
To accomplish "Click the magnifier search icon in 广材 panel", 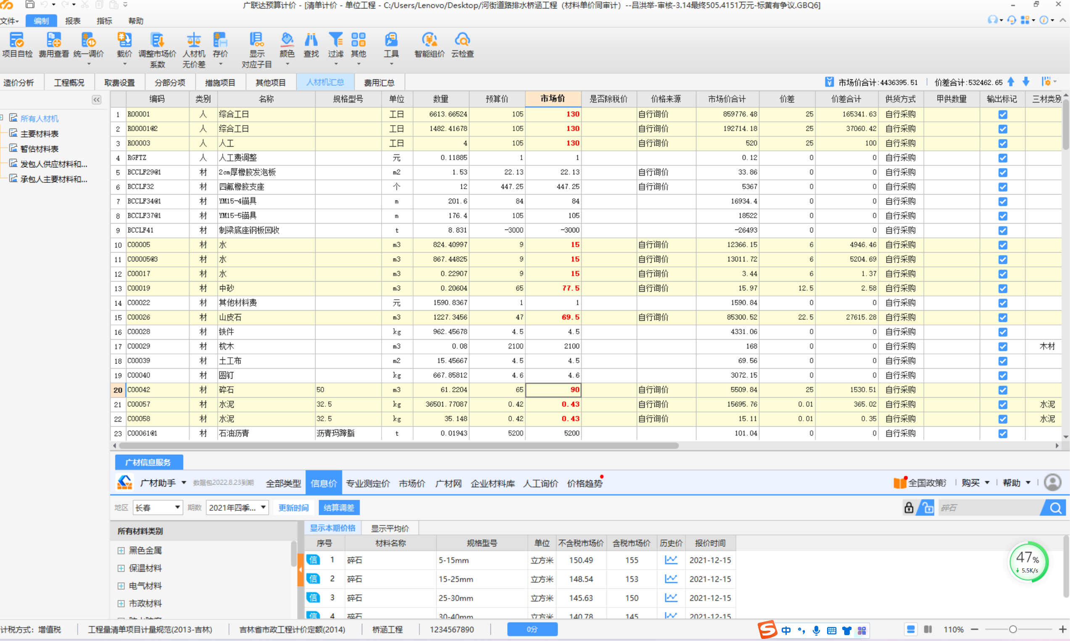I will tap(1055, 507).
